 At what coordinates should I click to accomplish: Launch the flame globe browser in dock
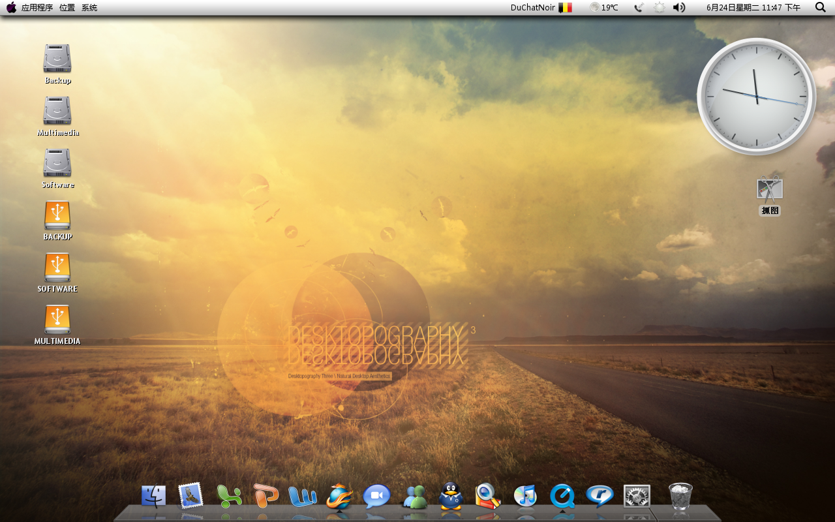click(340, 496)
